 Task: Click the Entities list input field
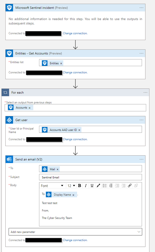90,63
